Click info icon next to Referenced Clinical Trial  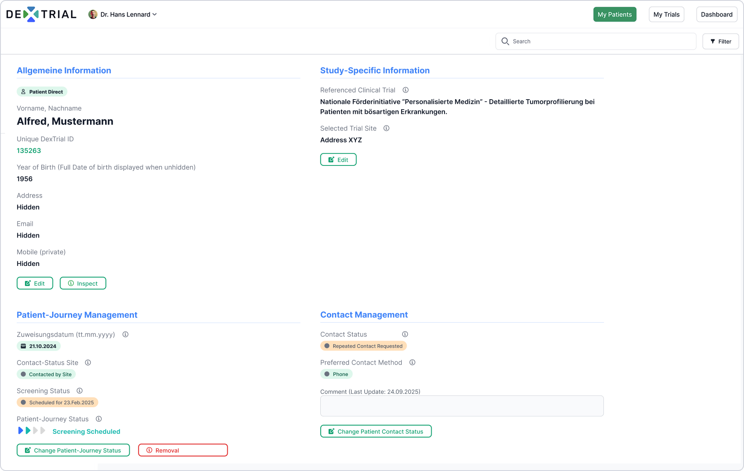click(x=405, y=90)
